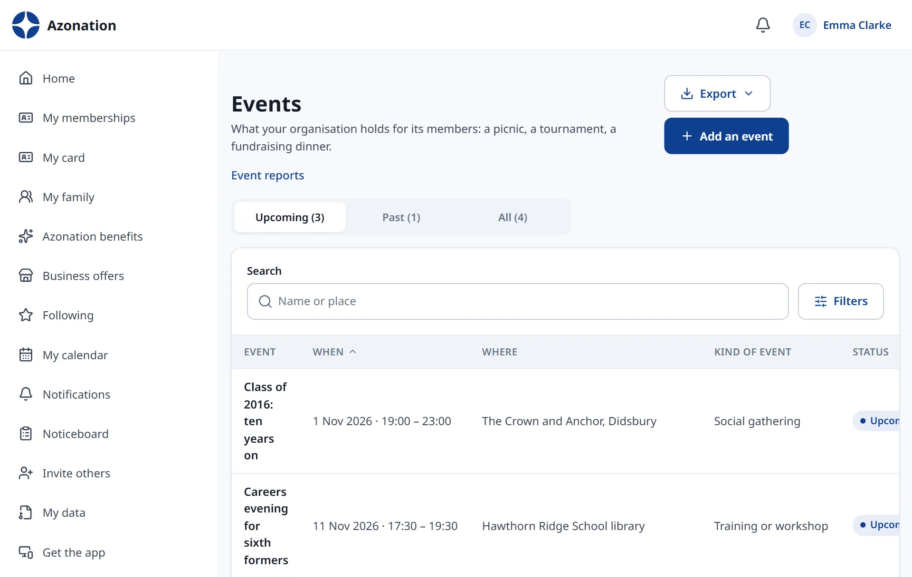Open Invite others page
This screenshot has height=577, width=912.
point(76,473)
